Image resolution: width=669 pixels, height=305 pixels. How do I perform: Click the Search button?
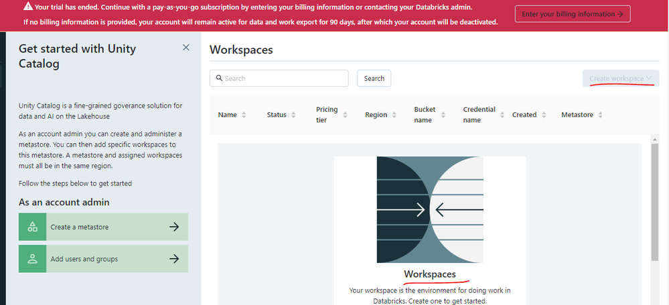pos(374,78)
